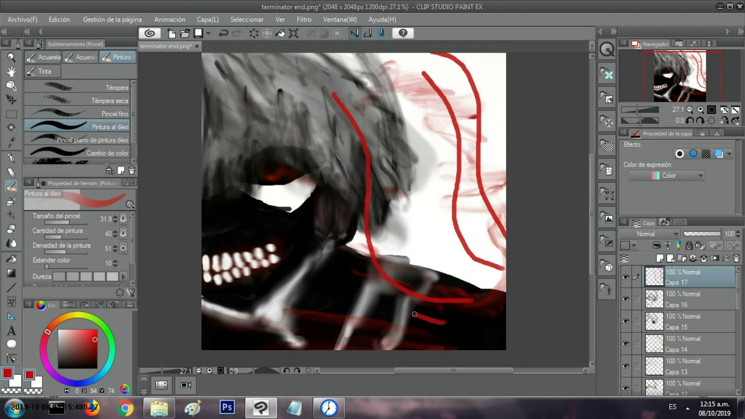Select layer Capa 14 in the layer list

pyautogui.click(x=690, y=344)
